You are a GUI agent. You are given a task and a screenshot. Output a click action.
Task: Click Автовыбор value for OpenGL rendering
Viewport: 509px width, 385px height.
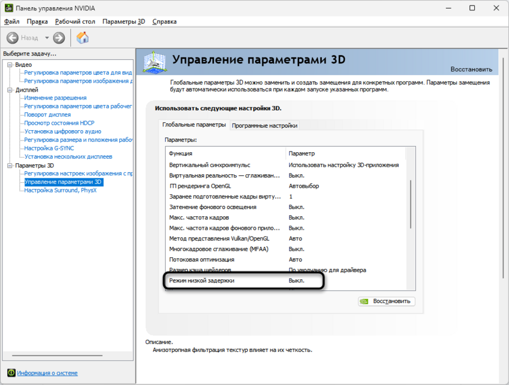pos(304,186)
